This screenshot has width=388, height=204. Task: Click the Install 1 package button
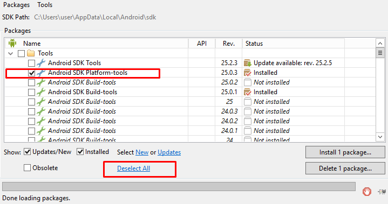(345, 152)
